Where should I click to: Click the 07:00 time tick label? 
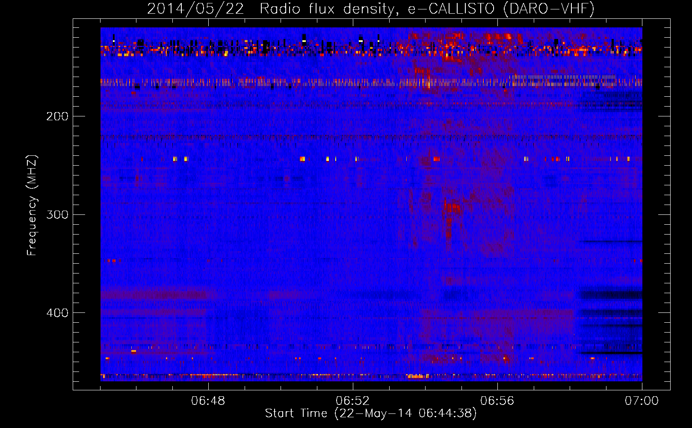(x=642, y=401)
